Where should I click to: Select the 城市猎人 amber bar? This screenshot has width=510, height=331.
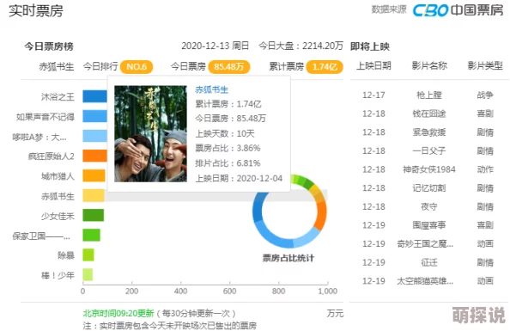[x=94, y=175]
